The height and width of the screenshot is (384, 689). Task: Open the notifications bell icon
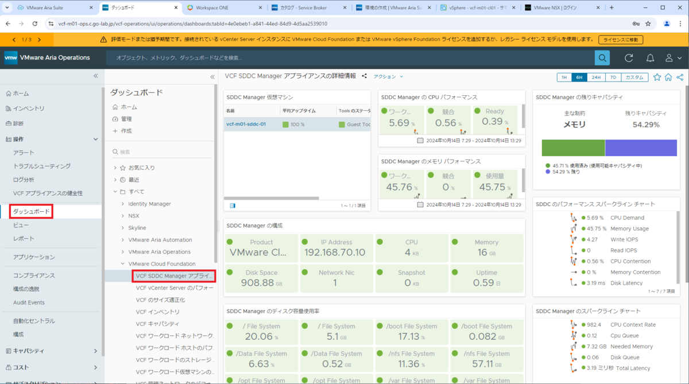coord(650,58)
